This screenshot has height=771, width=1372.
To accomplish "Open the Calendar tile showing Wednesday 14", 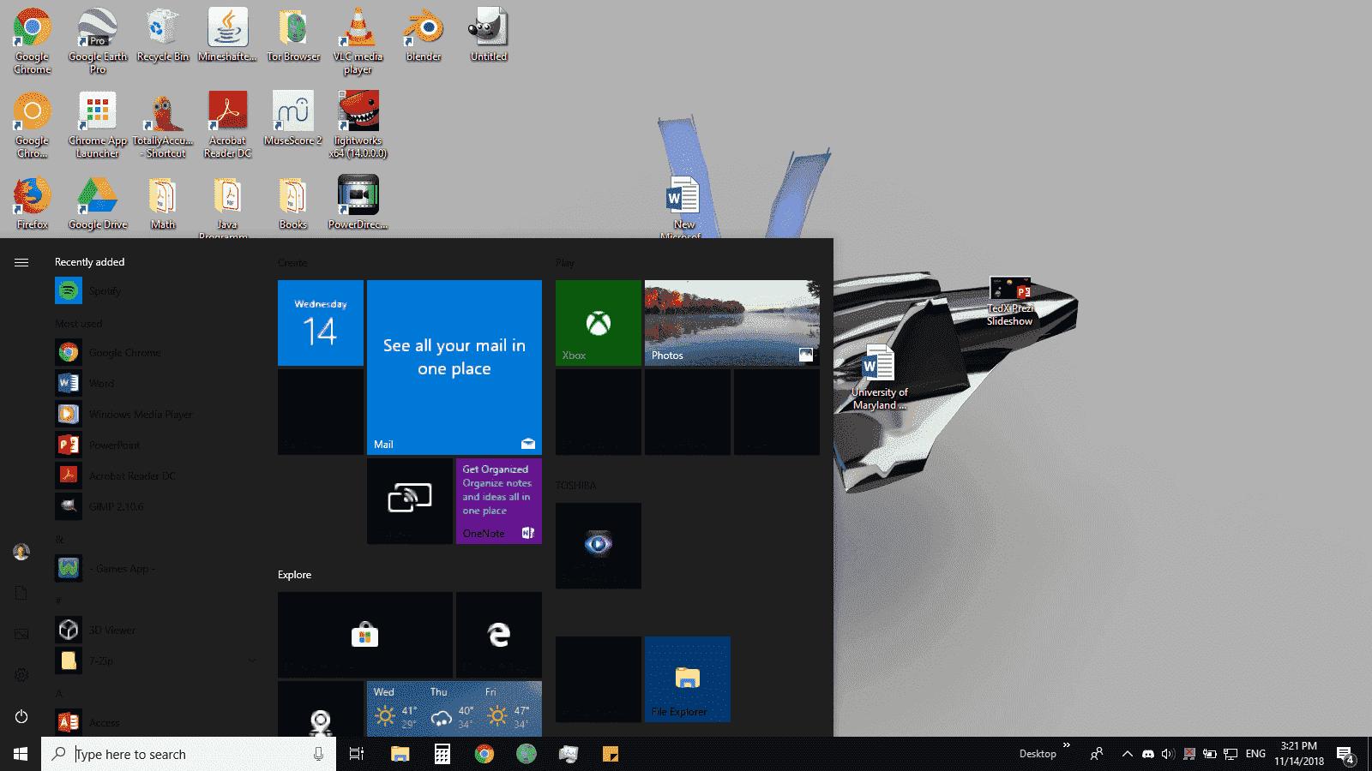I will 321,323.
